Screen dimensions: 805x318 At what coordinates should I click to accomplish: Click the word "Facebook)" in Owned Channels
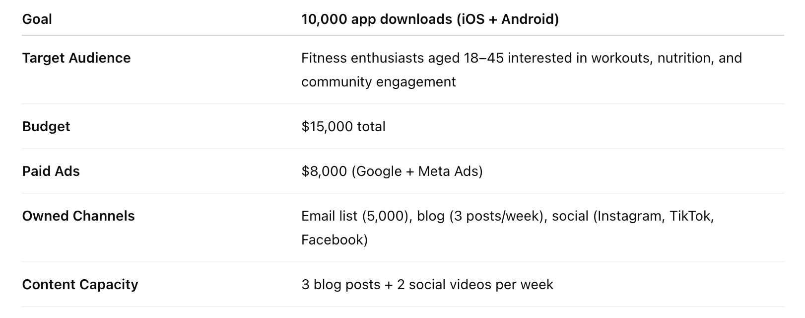335,240
